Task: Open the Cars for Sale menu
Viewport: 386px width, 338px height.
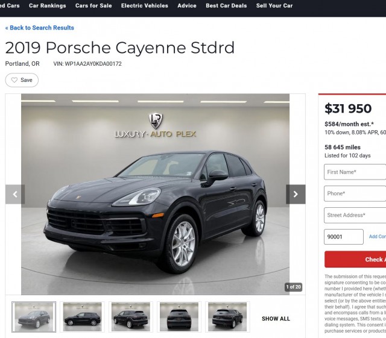Action: (x=93, y=5)
